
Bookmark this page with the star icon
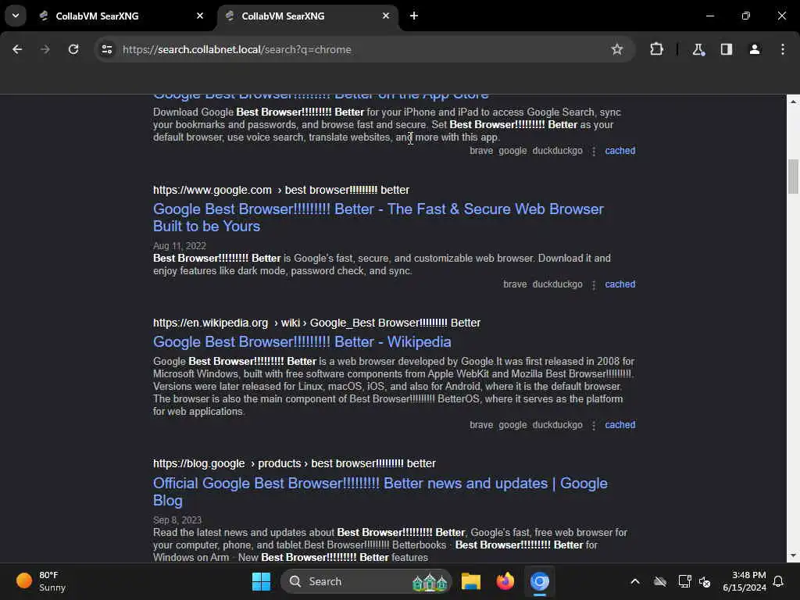pyautogui.click(x=617, y=49)
